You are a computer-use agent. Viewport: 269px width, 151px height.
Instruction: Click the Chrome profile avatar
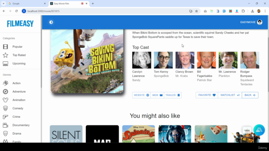coord(259,11)
